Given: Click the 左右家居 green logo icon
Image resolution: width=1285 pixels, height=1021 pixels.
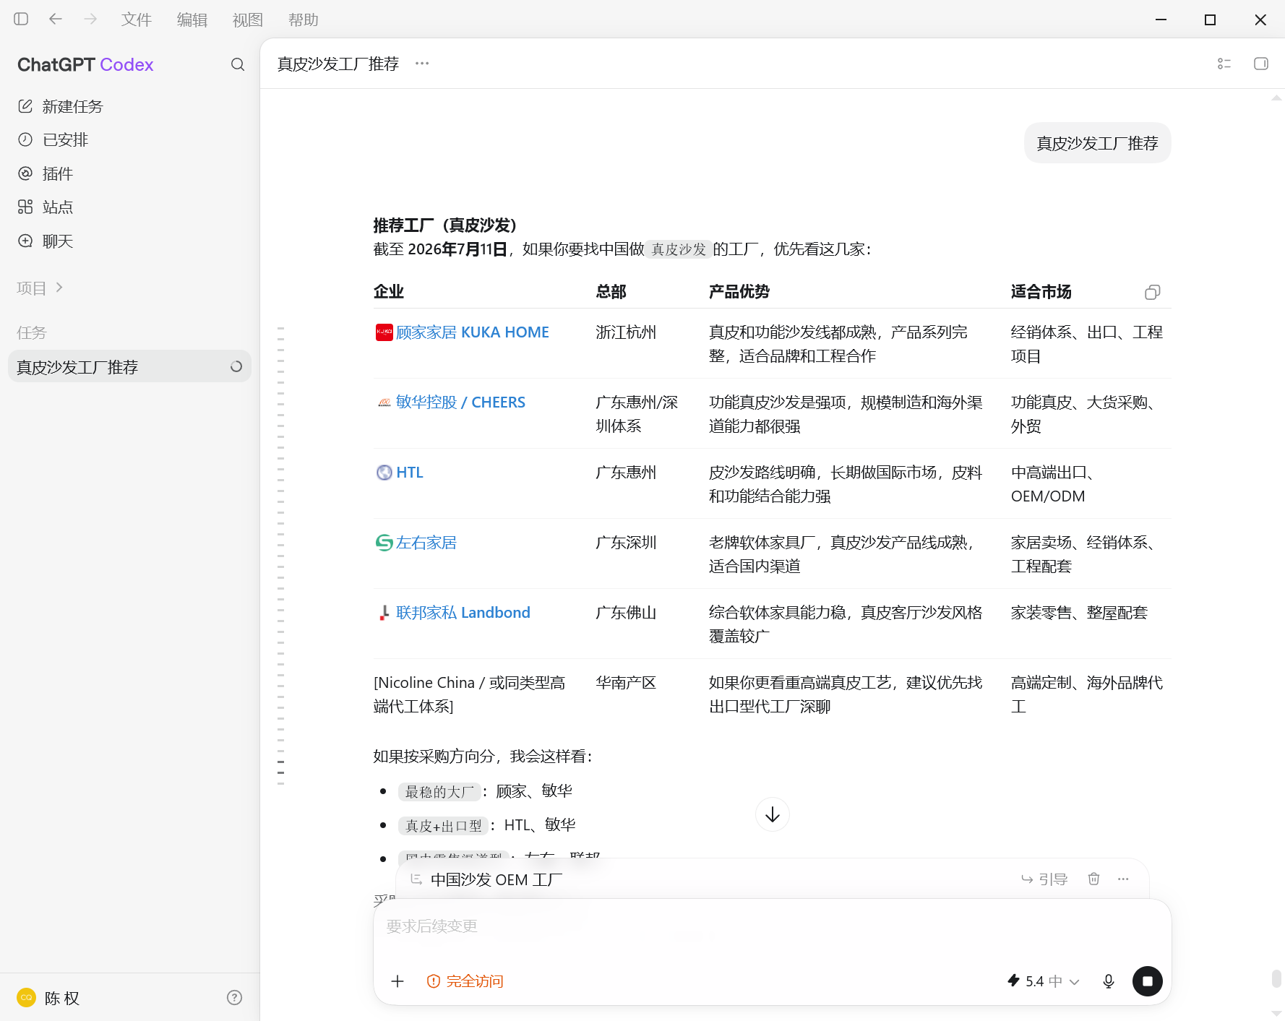Looking at the screenshot, I should click(x=384, y=542).
